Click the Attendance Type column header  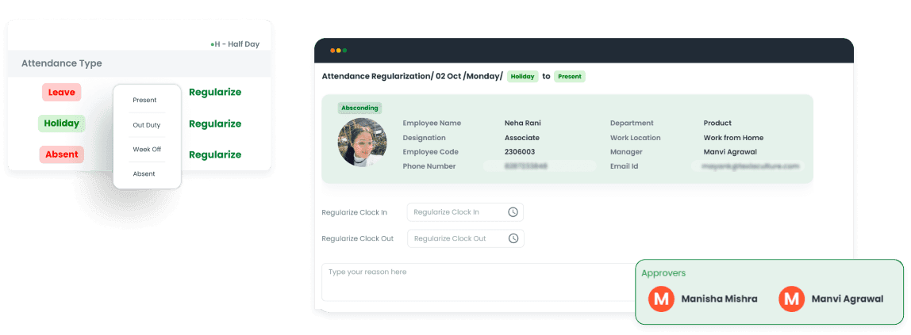click(62, 64)
